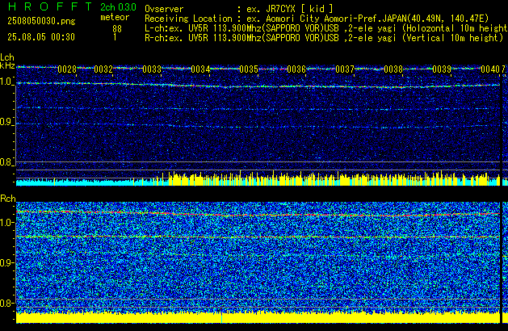Screen dimensions: 508x331
Task: Click the Ovserver JR7CYX line
Action: click(239, 9)
